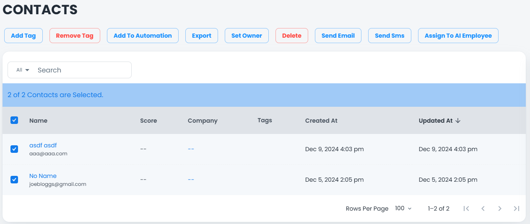Jump to the last page of contacts
This screenshot has height=224, width=530.
click(x=517, y=209)
